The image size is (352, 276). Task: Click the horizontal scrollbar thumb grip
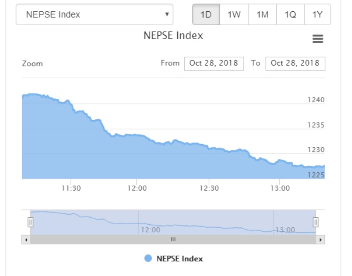(x=173, y=239)
